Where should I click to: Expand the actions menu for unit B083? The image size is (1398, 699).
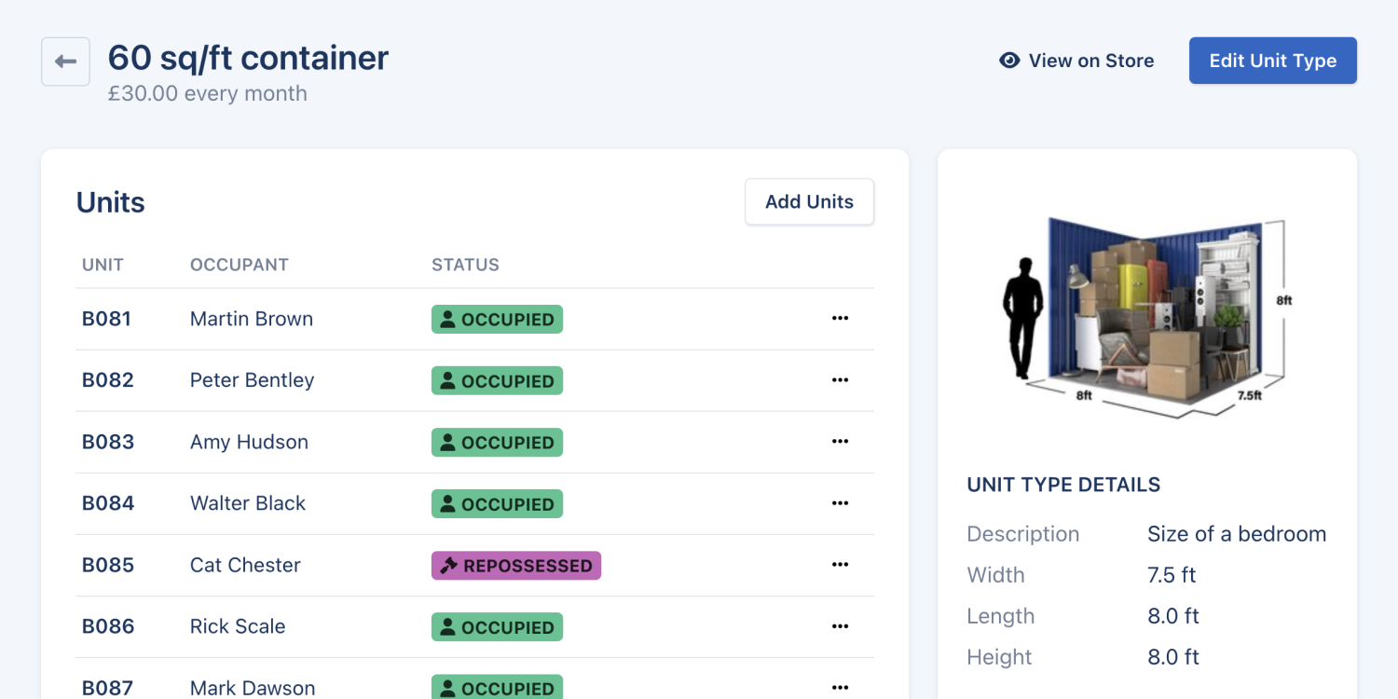tap(840, 442)
